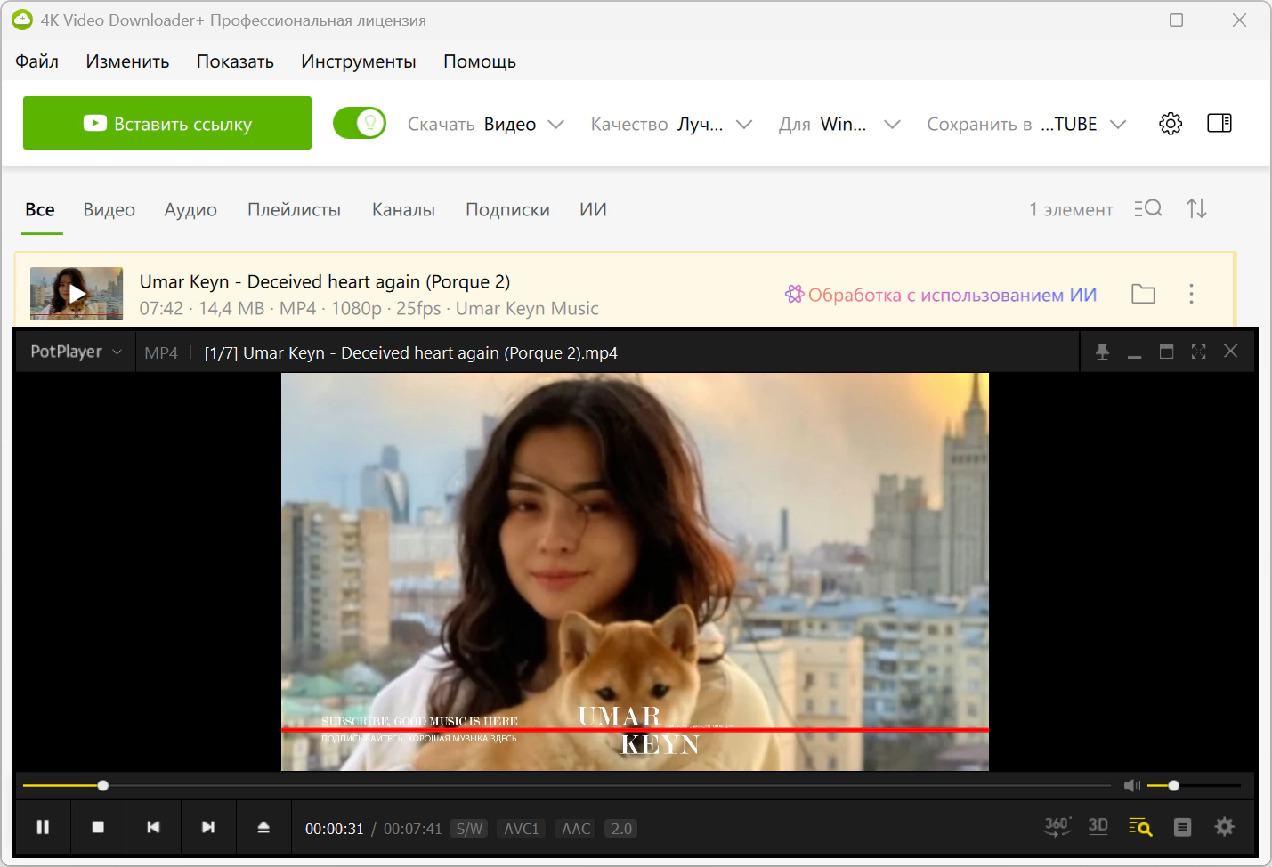Open the three-dot menu for Umar Keyn item
The width and height of the screenshot is (1272, 867).
point(1191,294)
